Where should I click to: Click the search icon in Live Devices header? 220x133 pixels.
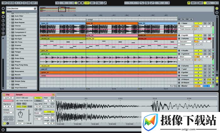pyautogui.click(x=35, y=8)
